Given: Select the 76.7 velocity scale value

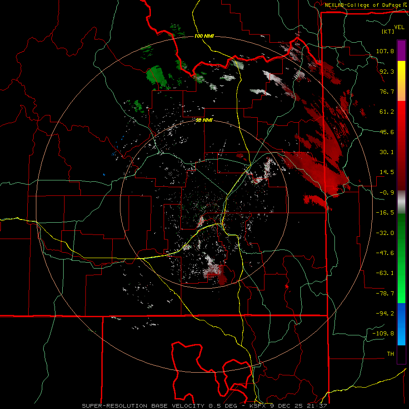Looking at the screenshot, I should pyautogui.click(x=387, y=91).
